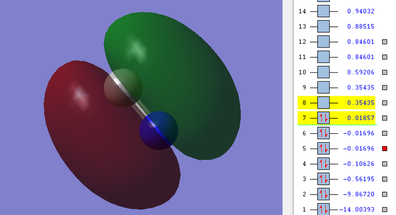Click energy value -0.56195
Screen dimensions: 396x215
(358, 179)
